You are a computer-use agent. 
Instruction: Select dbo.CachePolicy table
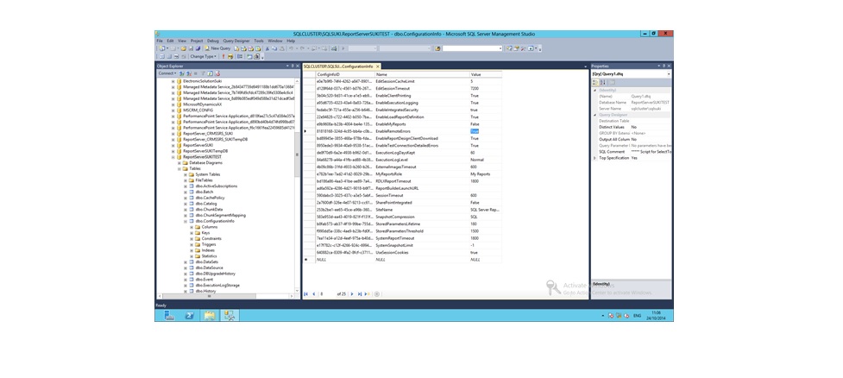pyautogui.click(x=210, y=198)
